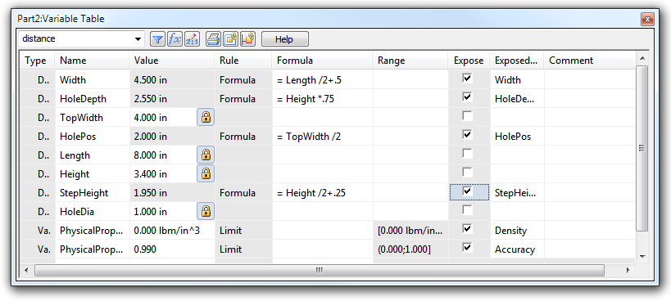Select the formula '= Length /2+.5'
The image size is (671, 301).
[x=311, y=80]
